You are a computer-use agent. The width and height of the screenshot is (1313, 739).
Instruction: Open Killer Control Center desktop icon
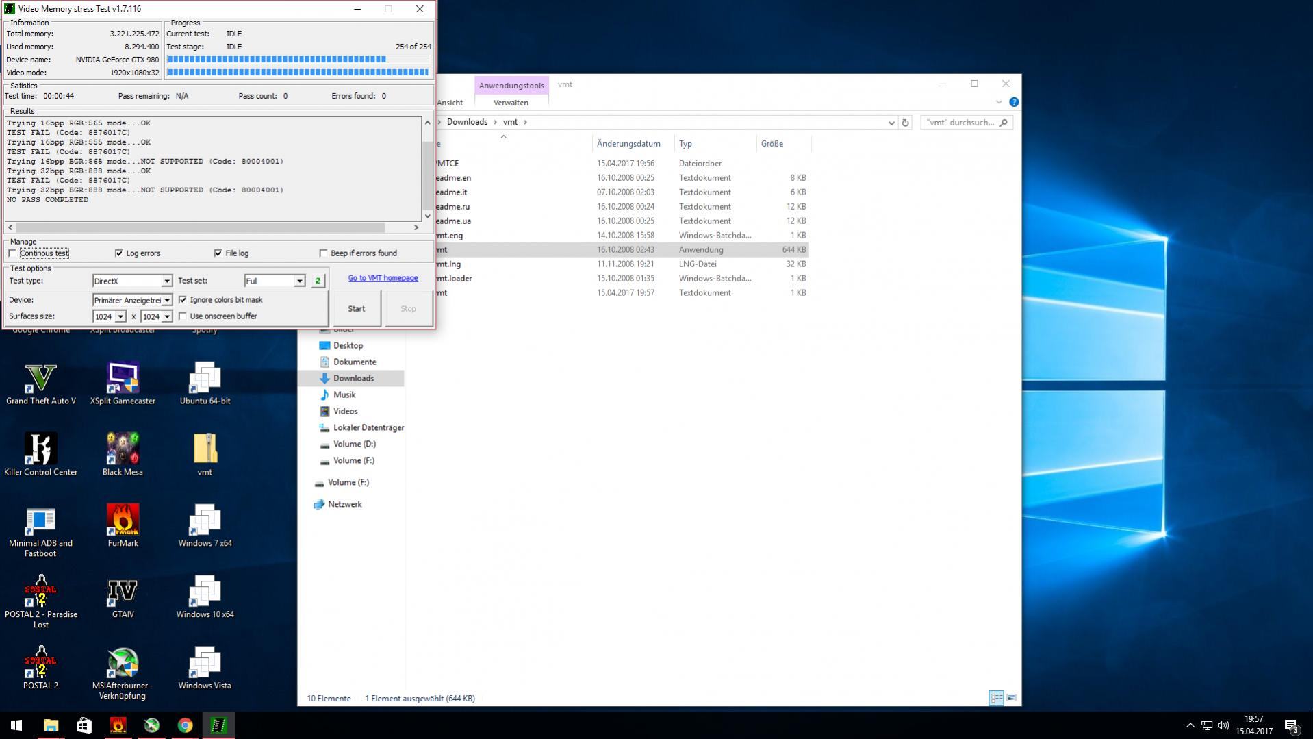pos(40,455)
